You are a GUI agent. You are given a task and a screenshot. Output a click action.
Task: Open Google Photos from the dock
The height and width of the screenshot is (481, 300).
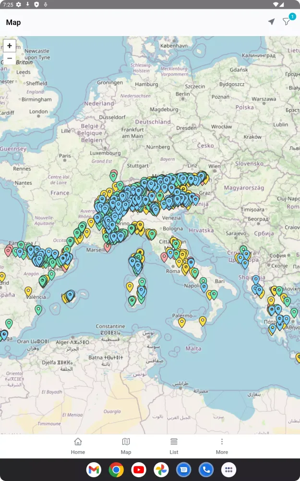[x=161, y=469]
